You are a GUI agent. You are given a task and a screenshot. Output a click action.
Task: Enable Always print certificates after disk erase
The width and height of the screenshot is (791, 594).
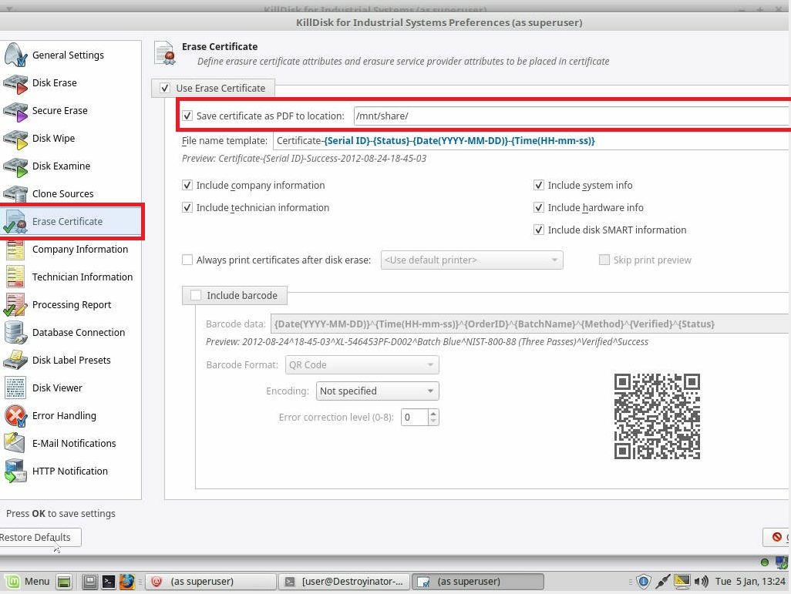(187, 260)
